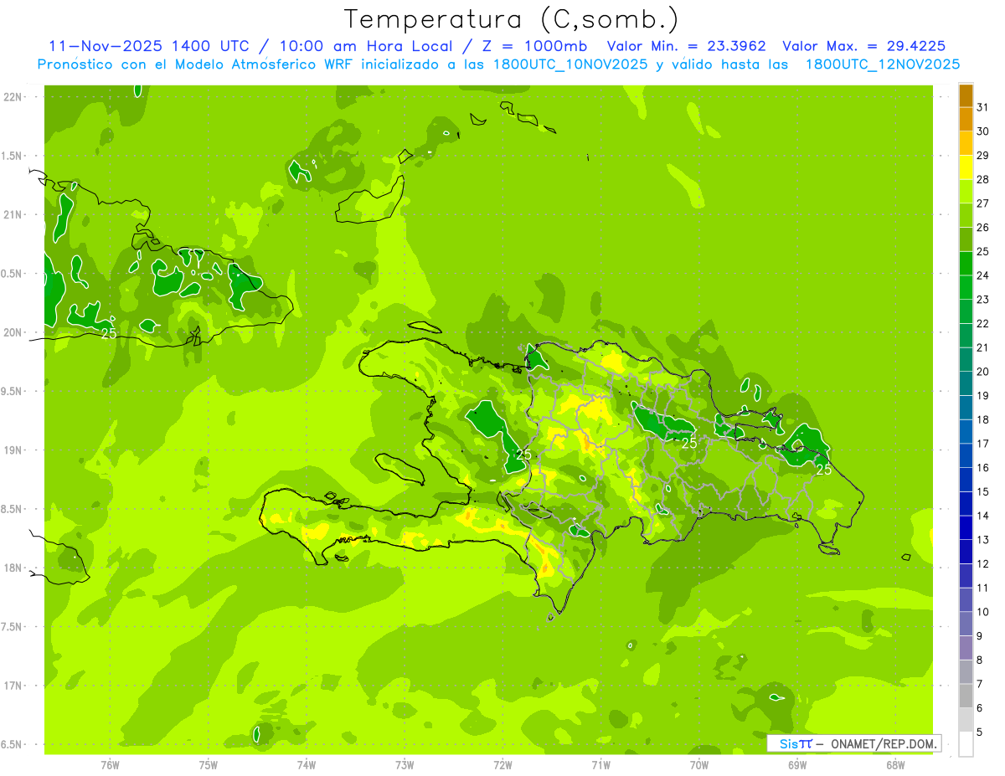Click the 20N latitude label
The height and width of the screenshot is (776, 1005).
(13, 332)
